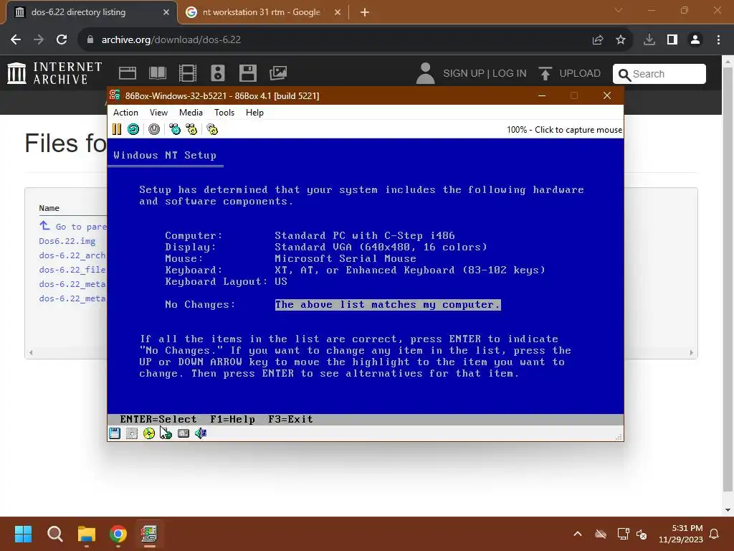Go back in Chrome browser

[x=16, y=39]
